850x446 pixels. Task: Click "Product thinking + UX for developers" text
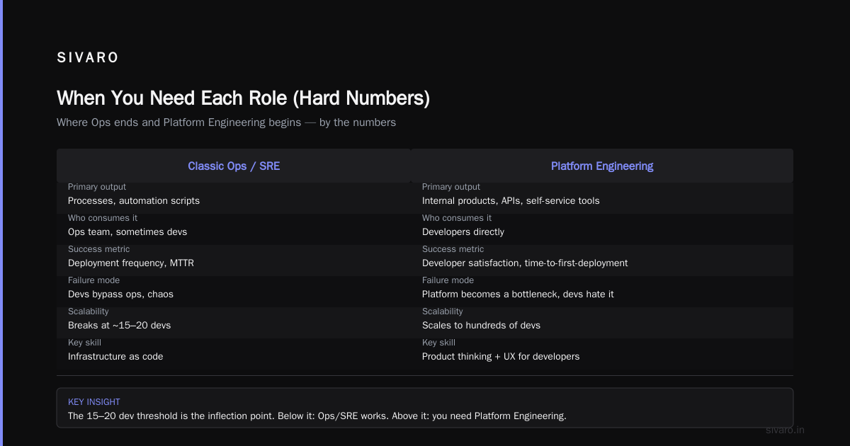pos(501,357)
